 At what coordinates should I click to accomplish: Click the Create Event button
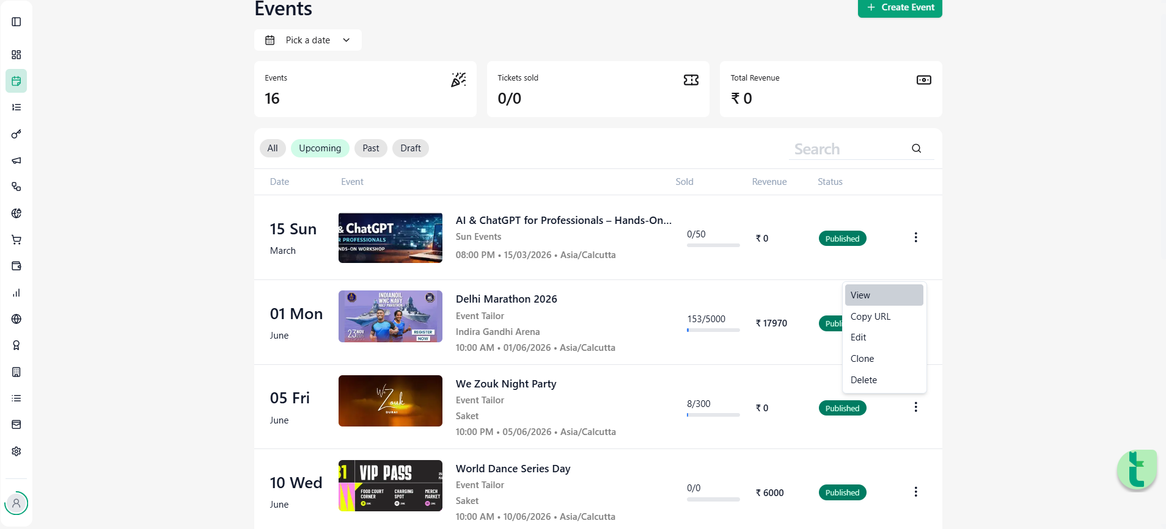point(900,7)
